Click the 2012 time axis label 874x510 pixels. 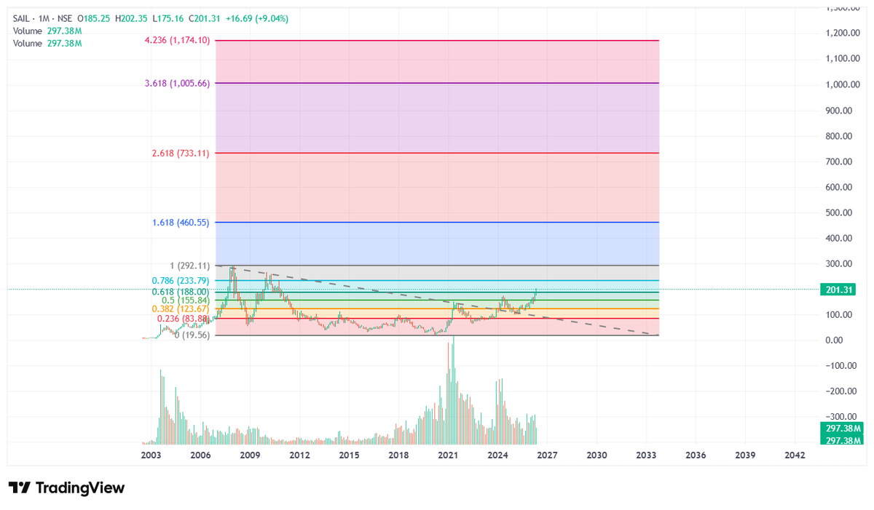pos(299,455)
